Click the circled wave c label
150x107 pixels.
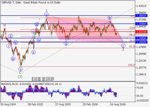click(x=123, y=46)
